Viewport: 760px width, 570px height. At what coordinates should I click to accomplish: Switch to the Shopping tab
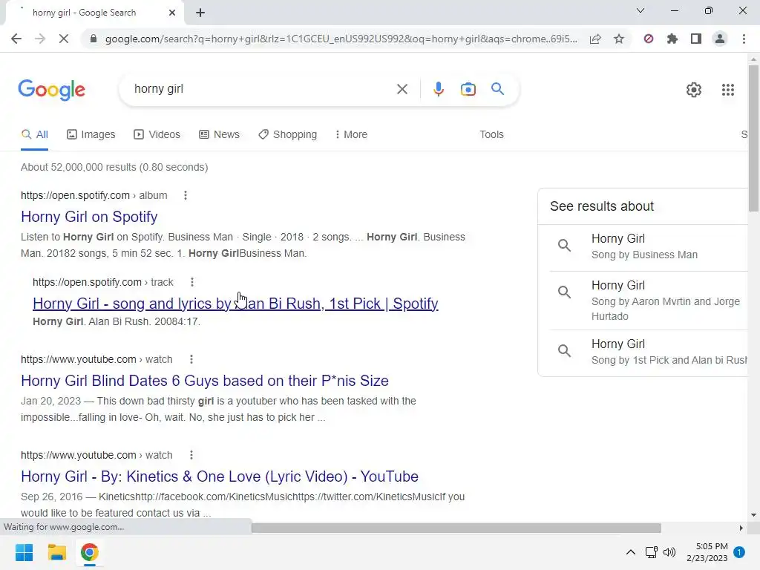coord(287,134)
